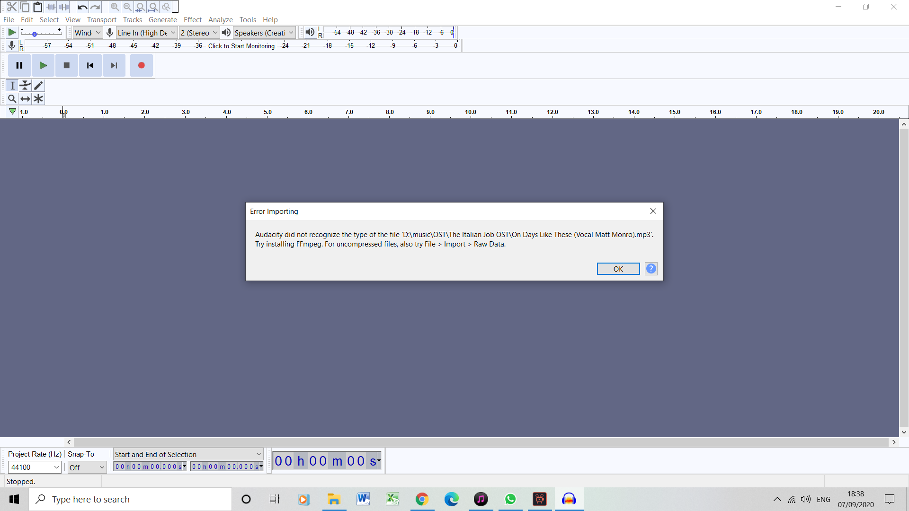The image size is (909, 511).
Task: Select the Multi-Tool asterisk
Action: click(x=38, y=99)
